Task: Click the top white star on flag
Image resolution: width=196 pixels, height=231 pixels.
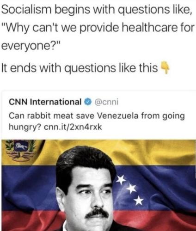Action: (122, 180)
